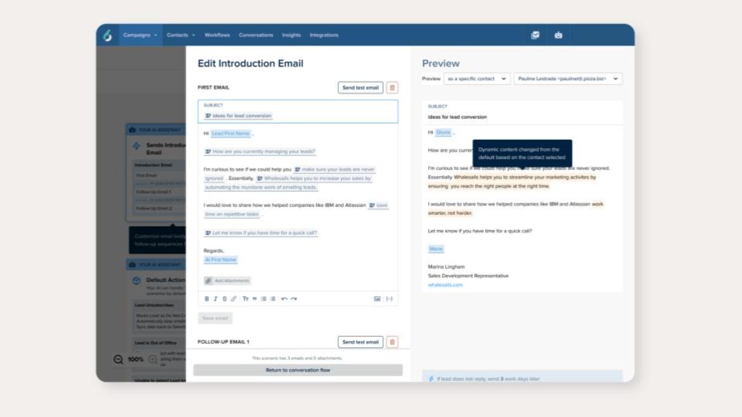Click Return to conversation flow button

[298, 370]
